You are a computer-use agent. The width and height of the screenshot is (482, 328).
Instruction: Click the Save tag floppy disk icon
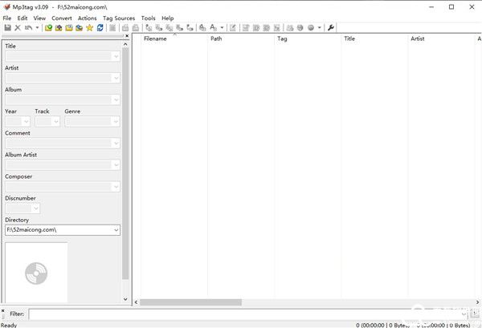click(8, 27)
